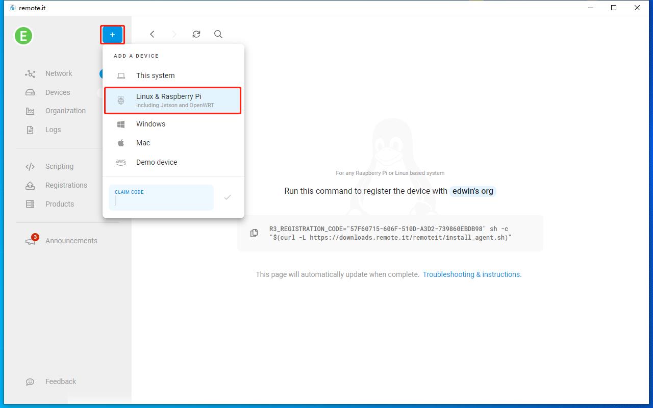Viewport: 653px width, 408px height.
Task: Click the Logs document icon
Action: click(x=30, y=130)
